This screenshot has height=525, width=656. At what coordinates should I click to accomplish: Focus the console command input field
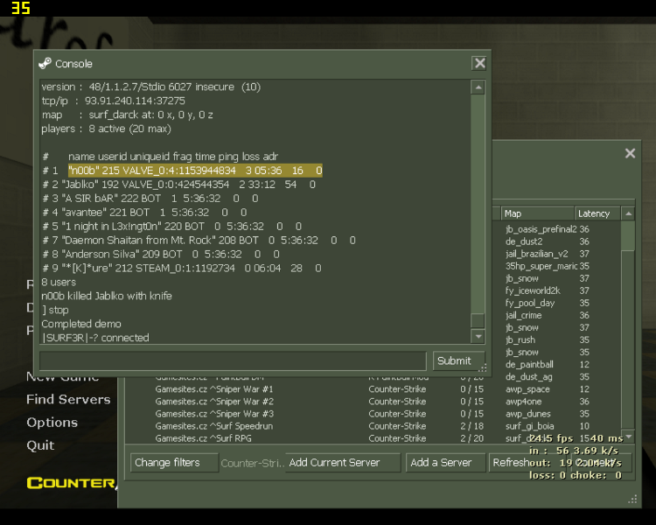(x=233, y=360)
